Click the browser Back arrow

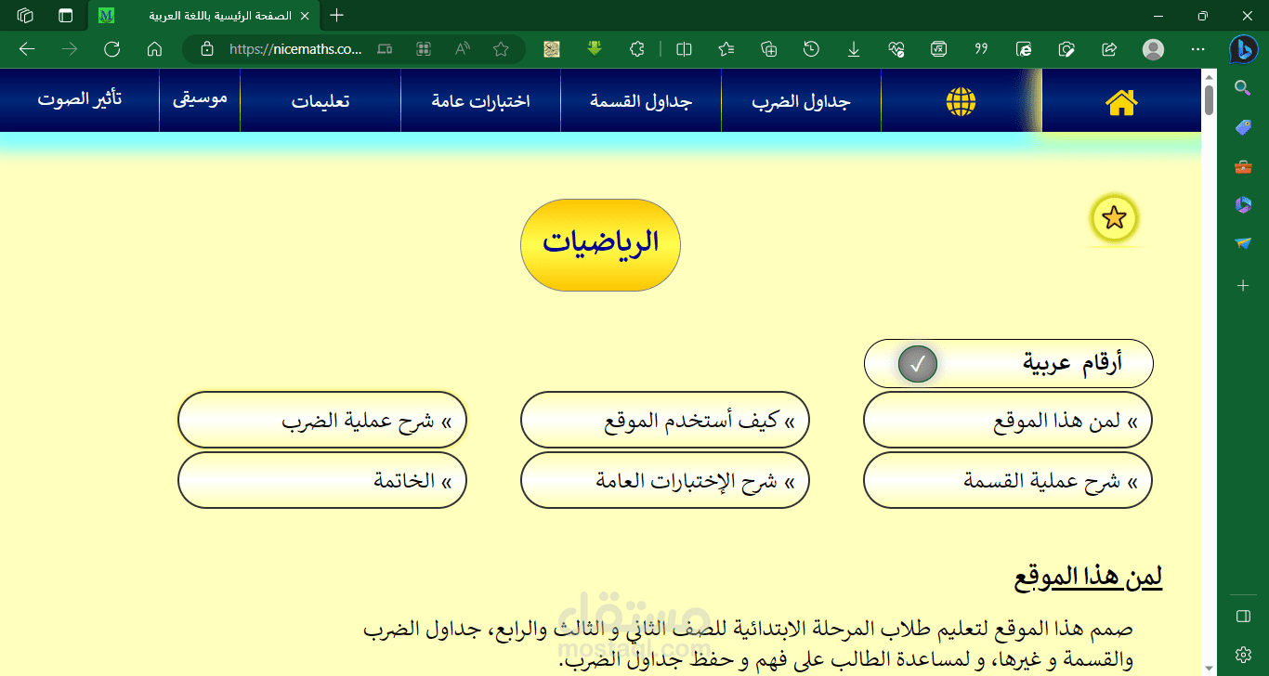pyautogui.click(x=27, y=49)
